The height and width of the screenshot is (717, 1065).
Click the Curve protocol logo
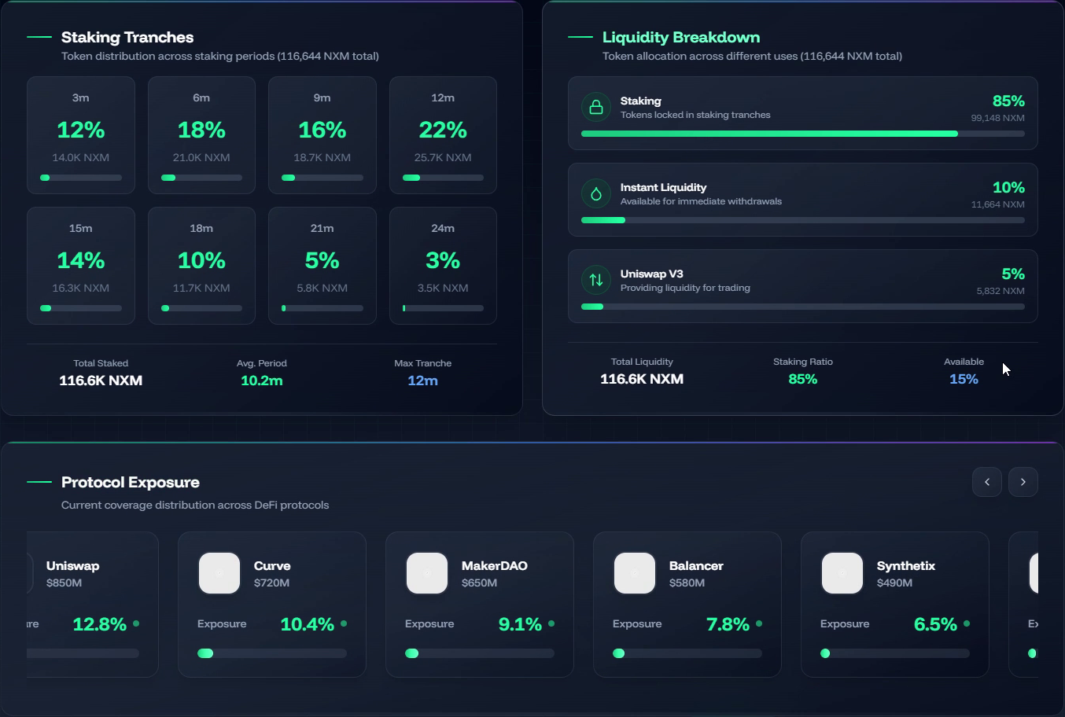219,573
